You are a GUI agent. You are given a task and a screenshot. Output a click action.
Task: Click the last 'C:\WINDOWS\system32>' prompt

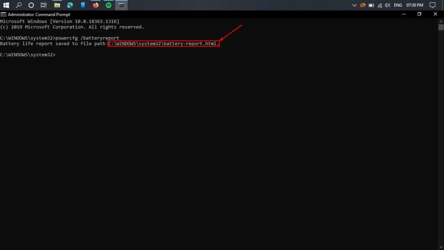(x=28, y=55)
